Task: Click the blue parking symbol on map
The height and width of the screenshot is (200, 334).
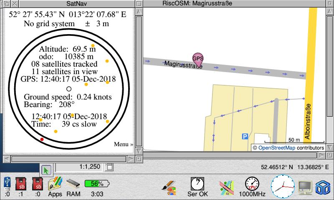Action: coord(245,136)
